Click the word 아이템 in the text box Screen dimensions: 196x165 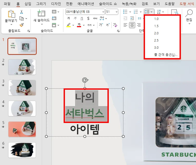[x=85, y=129]
